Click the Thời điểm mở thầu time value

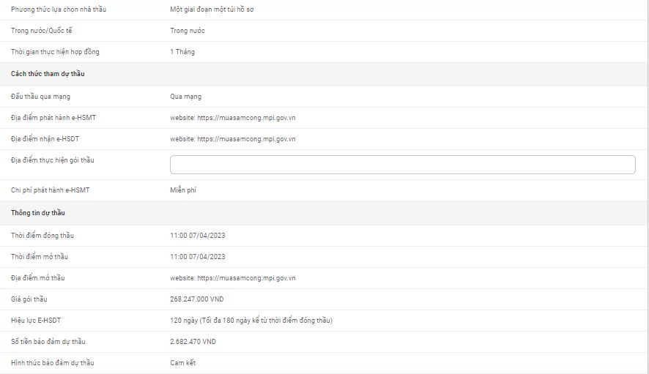(198, 257)
